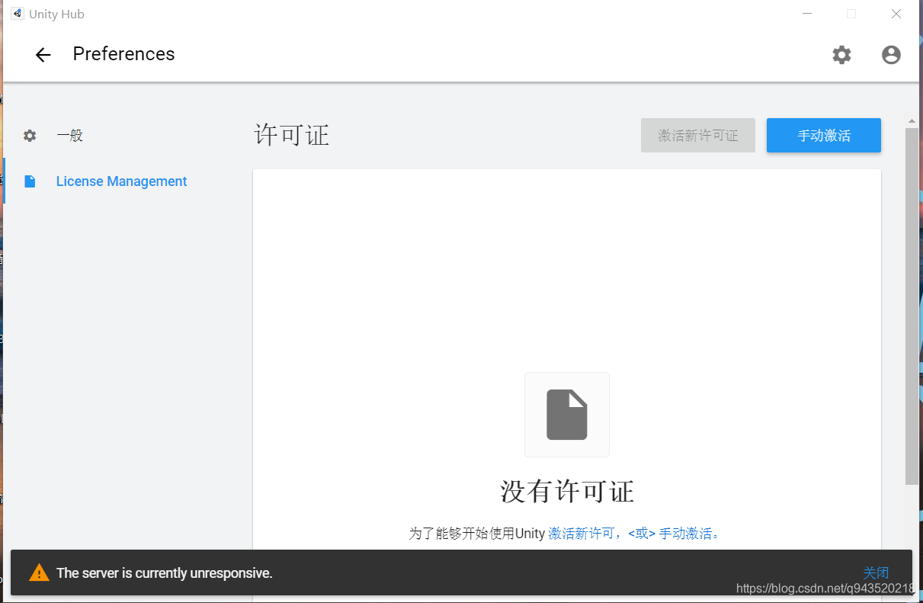Viewport: 923px width, 603px height.
Task: Click the 激活新许可证 button
Action: (x=698, y=136)
